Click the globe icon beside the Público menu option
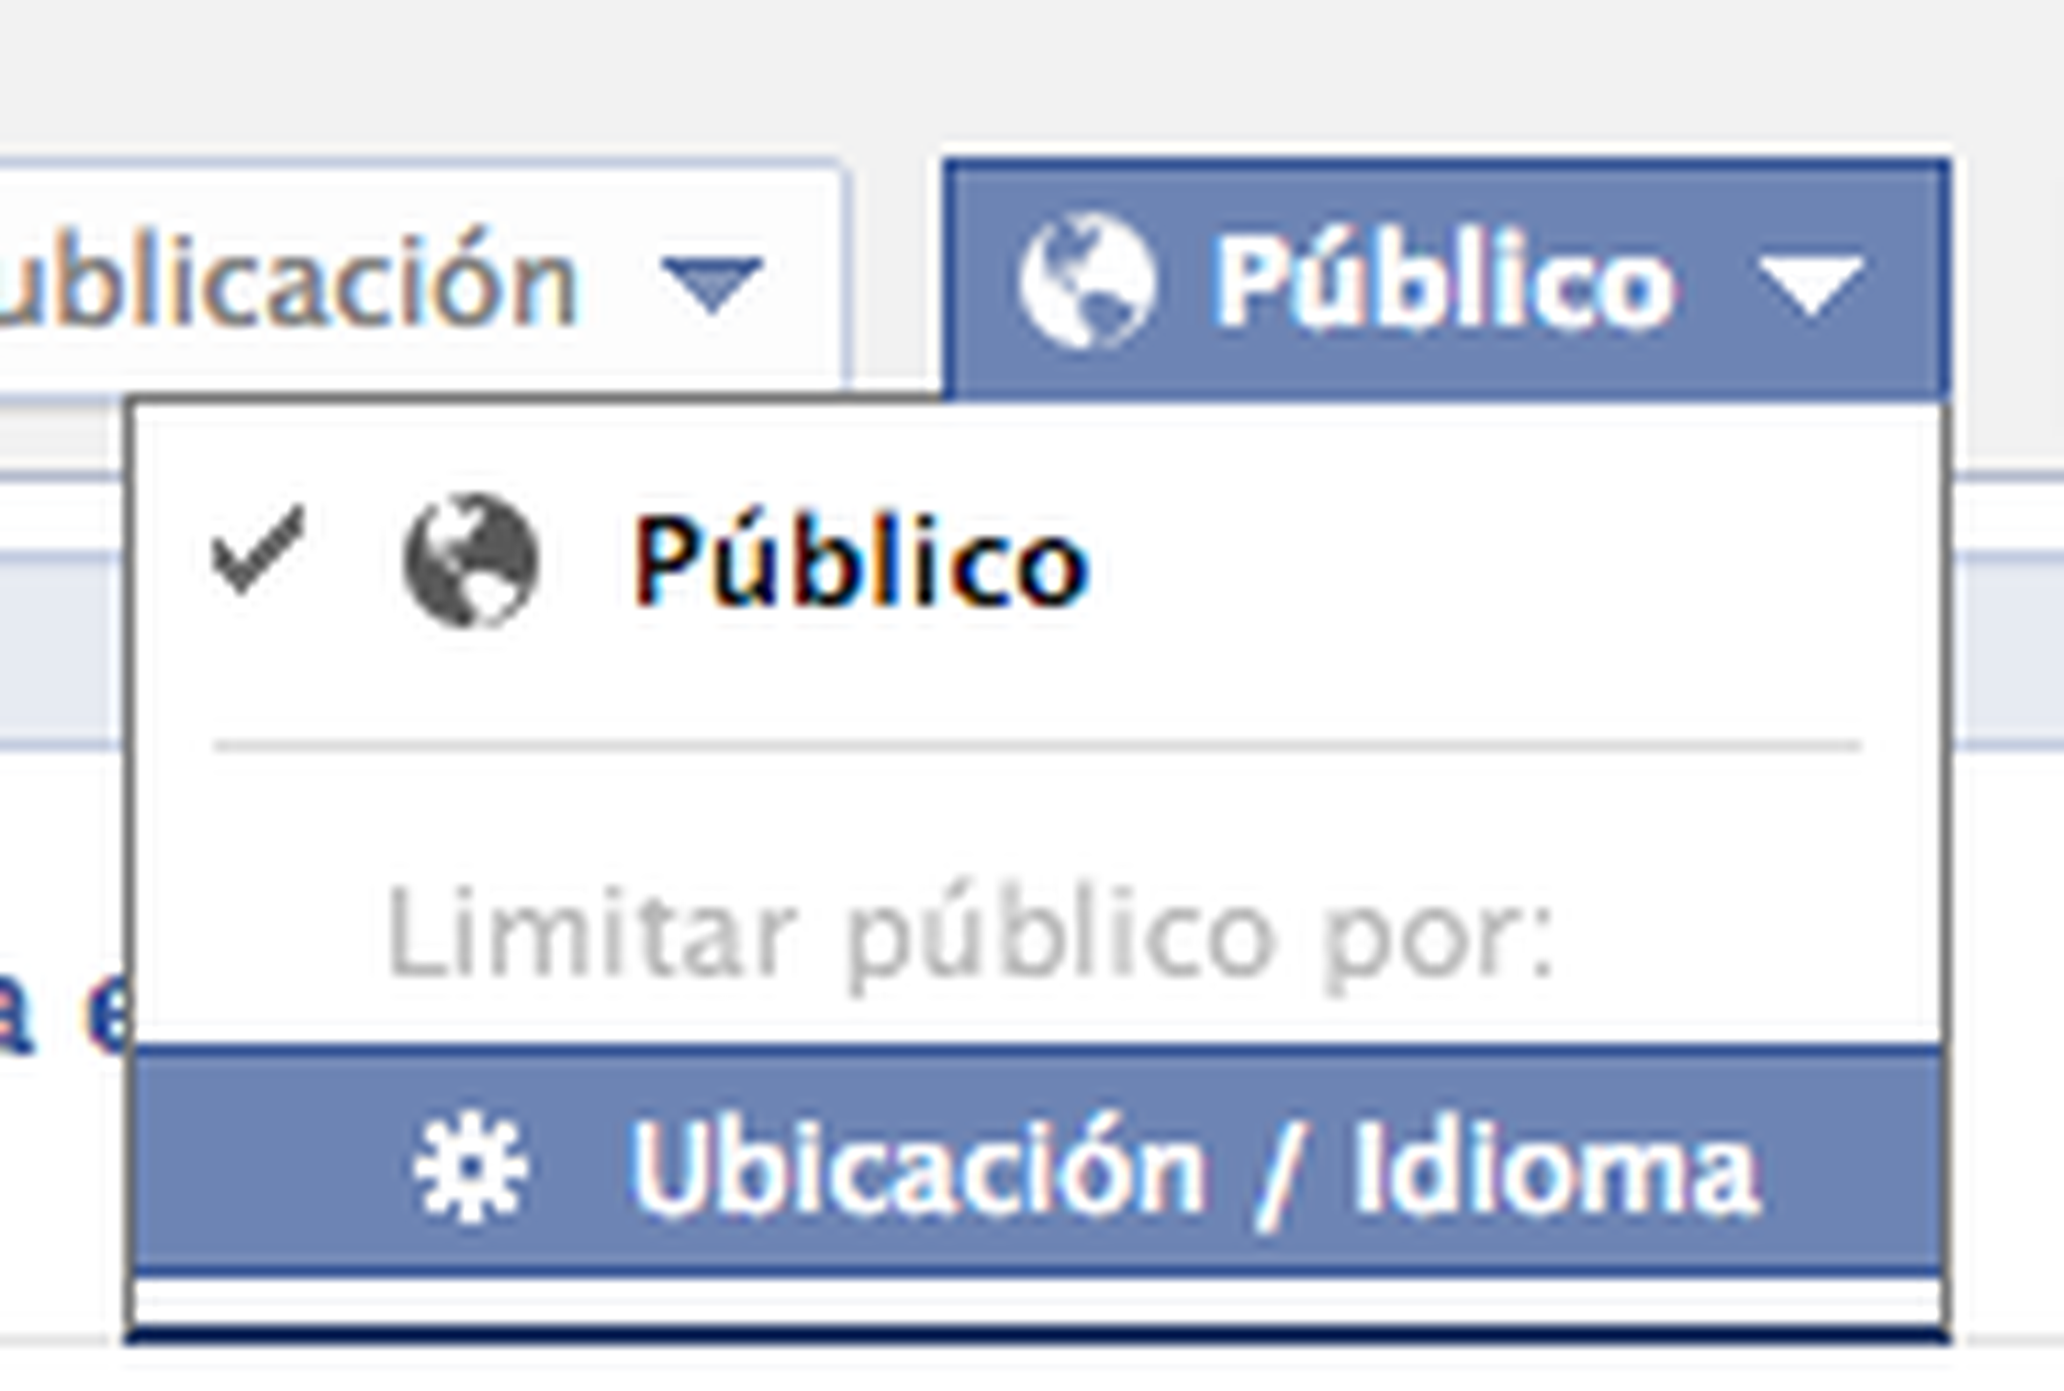This screenshot has width=2064, height=1391. point(470,561)
